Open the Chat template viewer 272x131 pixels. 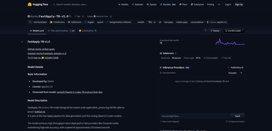click(210, 58)
